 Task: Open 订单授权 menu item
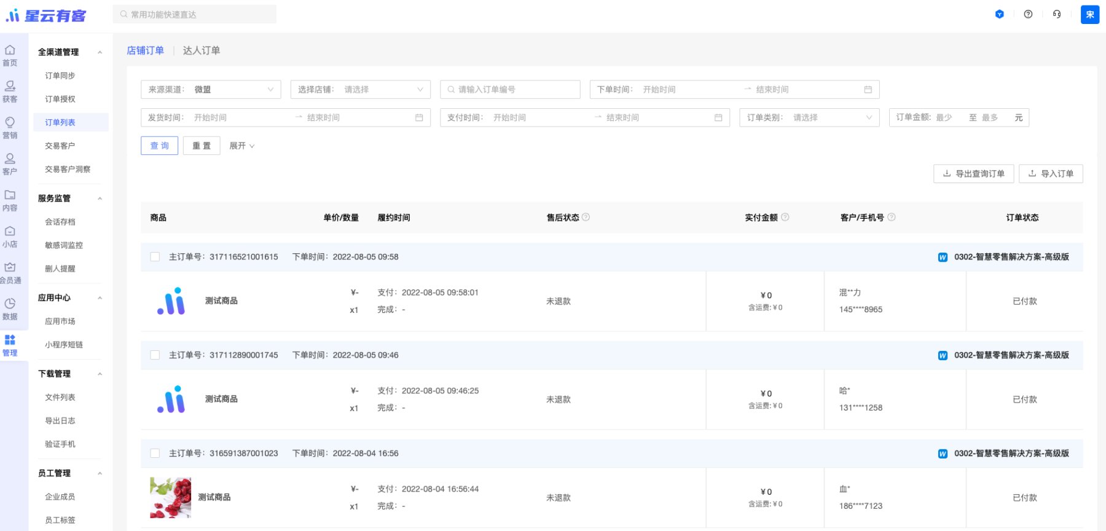coord(60,99)
